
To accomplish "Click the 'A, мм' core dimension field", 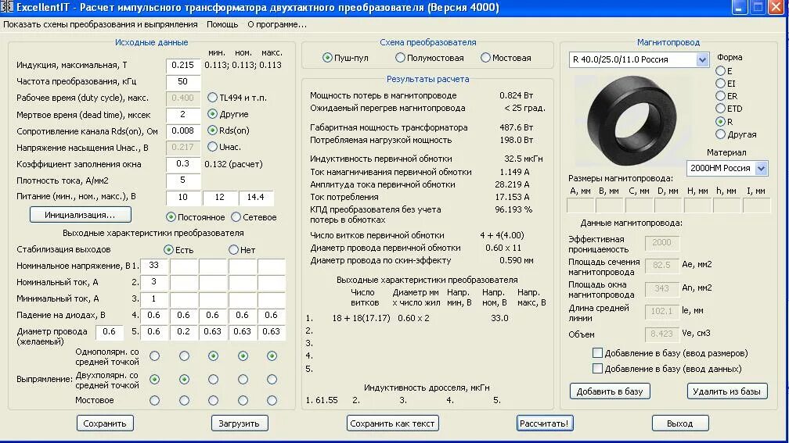I will coord(580,205).
